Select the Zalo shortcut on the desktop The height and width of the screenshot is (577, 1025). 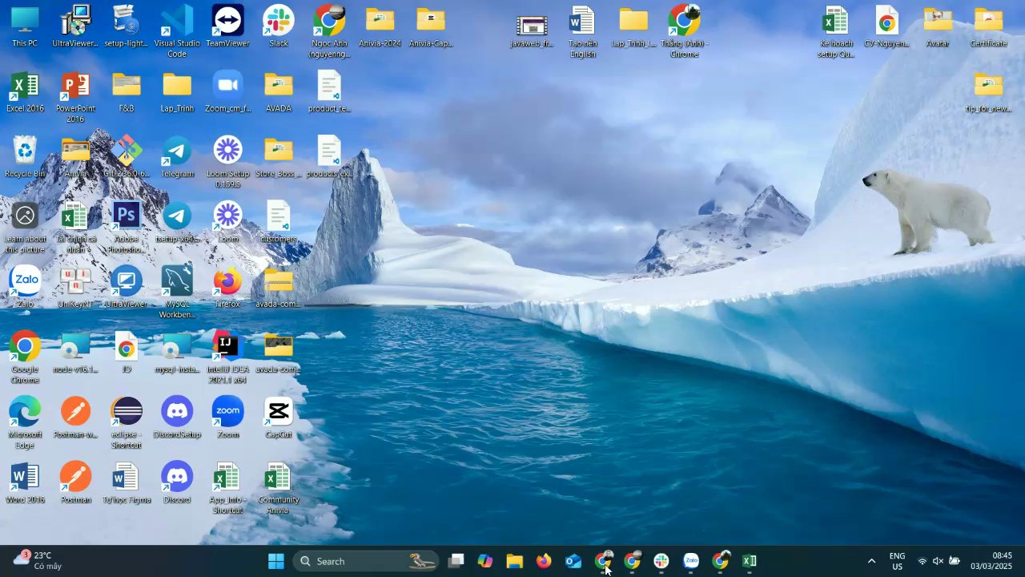coord(25,287)
